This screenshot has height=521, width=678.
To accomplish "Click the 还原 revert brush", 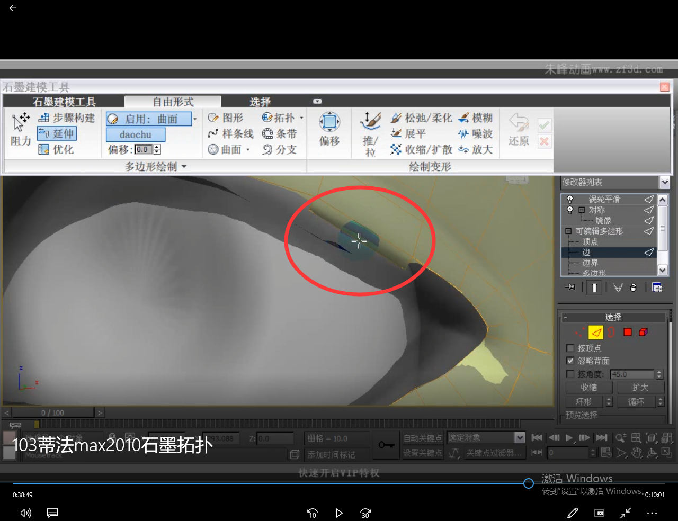I will pos(519,129).
